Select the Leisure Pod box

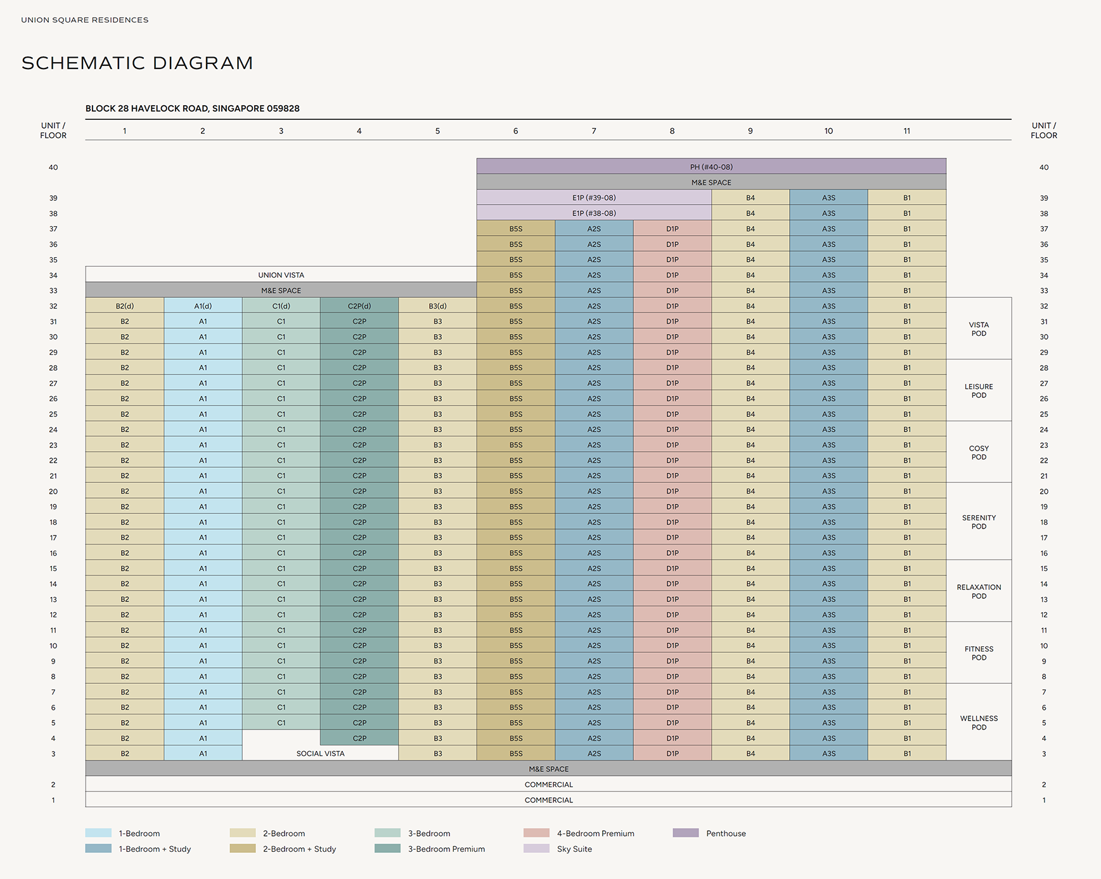978,390
